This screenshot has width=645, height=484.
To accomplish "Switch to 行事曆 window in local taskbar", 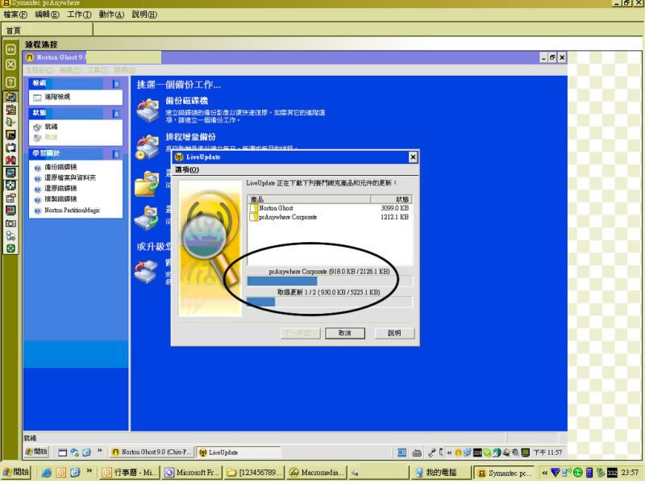I will pos(130,473).
